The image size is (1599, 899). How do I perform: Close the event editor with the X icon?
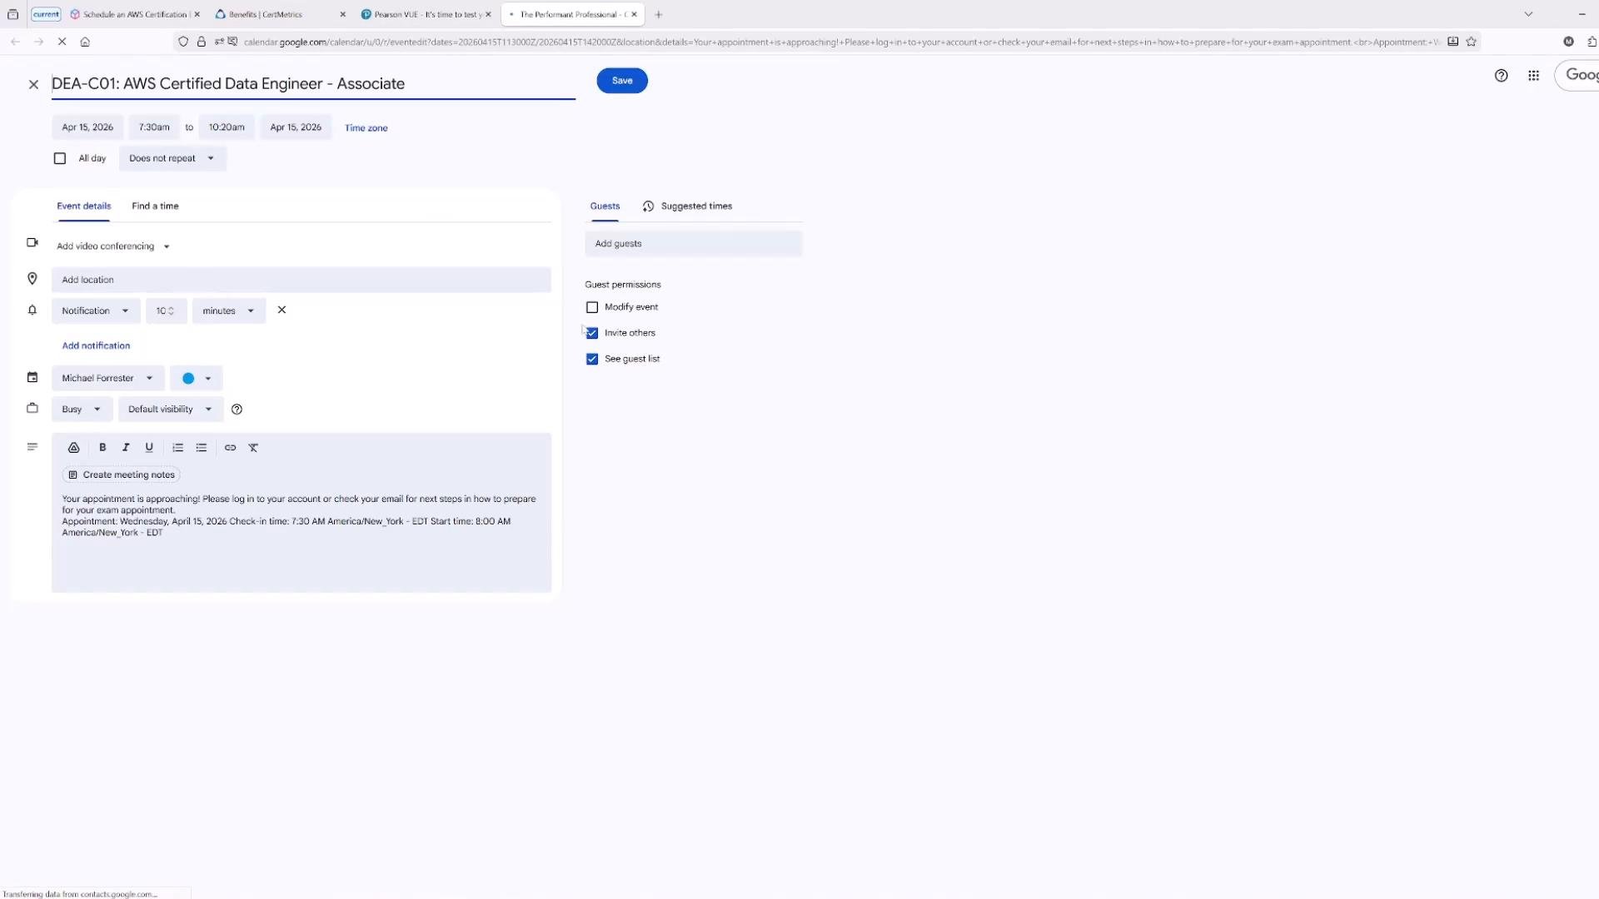tap(33, 84)
